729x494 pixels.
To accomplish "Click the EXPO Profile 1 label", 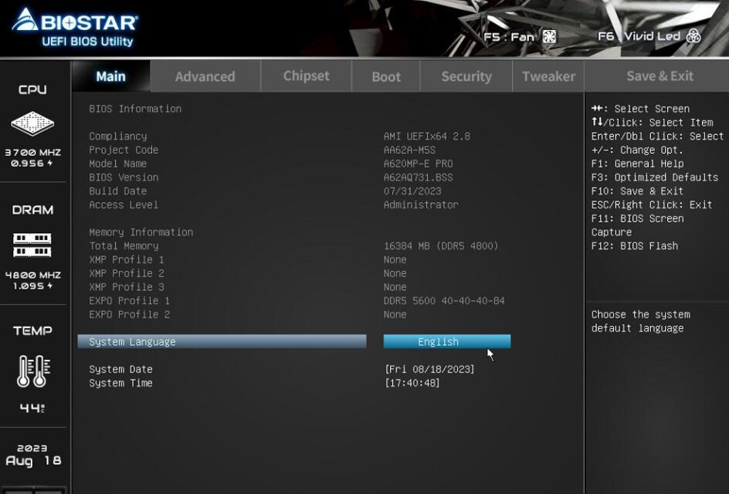I will (129, 301).
